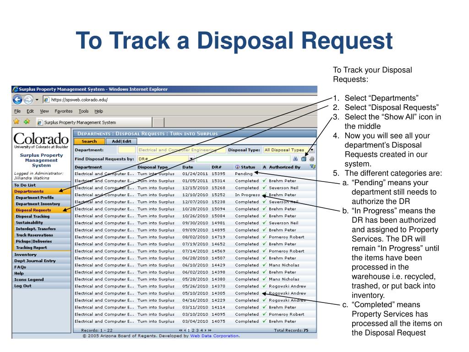Go to last page of records
This screenshot has height=352, width=469.
pos(210,330)
